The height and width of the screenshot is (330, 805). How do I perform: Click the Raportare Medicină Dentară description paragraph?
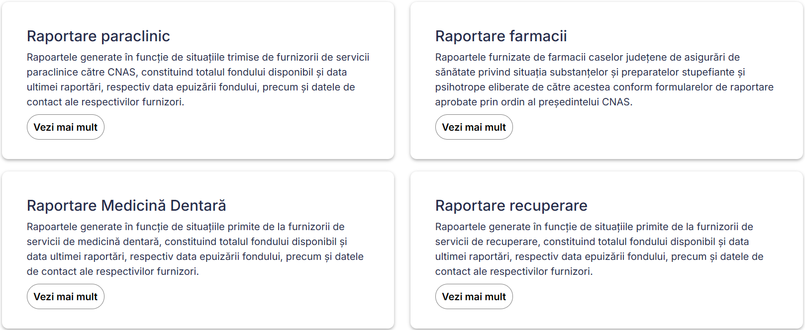click(195, 249)
